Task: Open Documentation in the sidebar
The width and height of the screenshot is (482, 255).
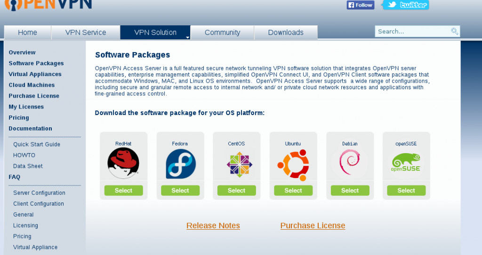Action: coord(31,129)
